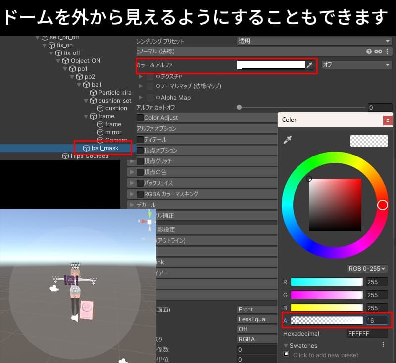
Task: Click the eyedropper next to カラー＆アルファ swatch
Action: tap(309, 65)
